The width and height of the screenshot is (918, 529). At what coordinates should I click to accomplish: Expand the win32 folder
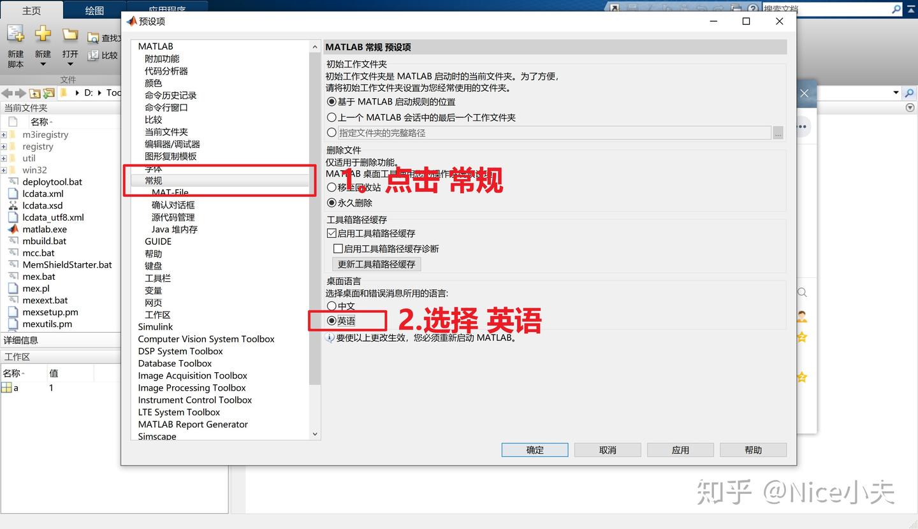pos(5,170)
